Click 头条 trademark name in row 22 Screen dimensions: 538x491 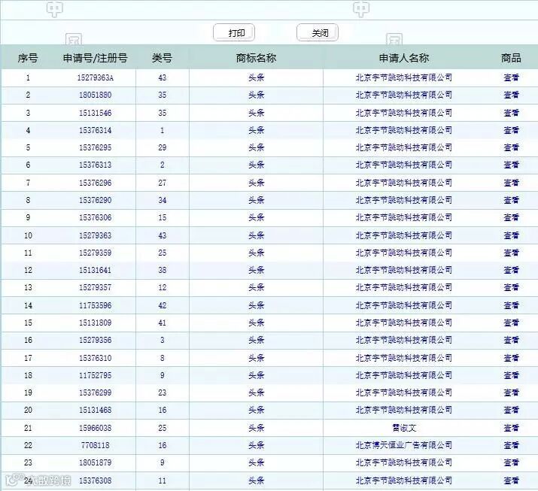click(257, 445)
